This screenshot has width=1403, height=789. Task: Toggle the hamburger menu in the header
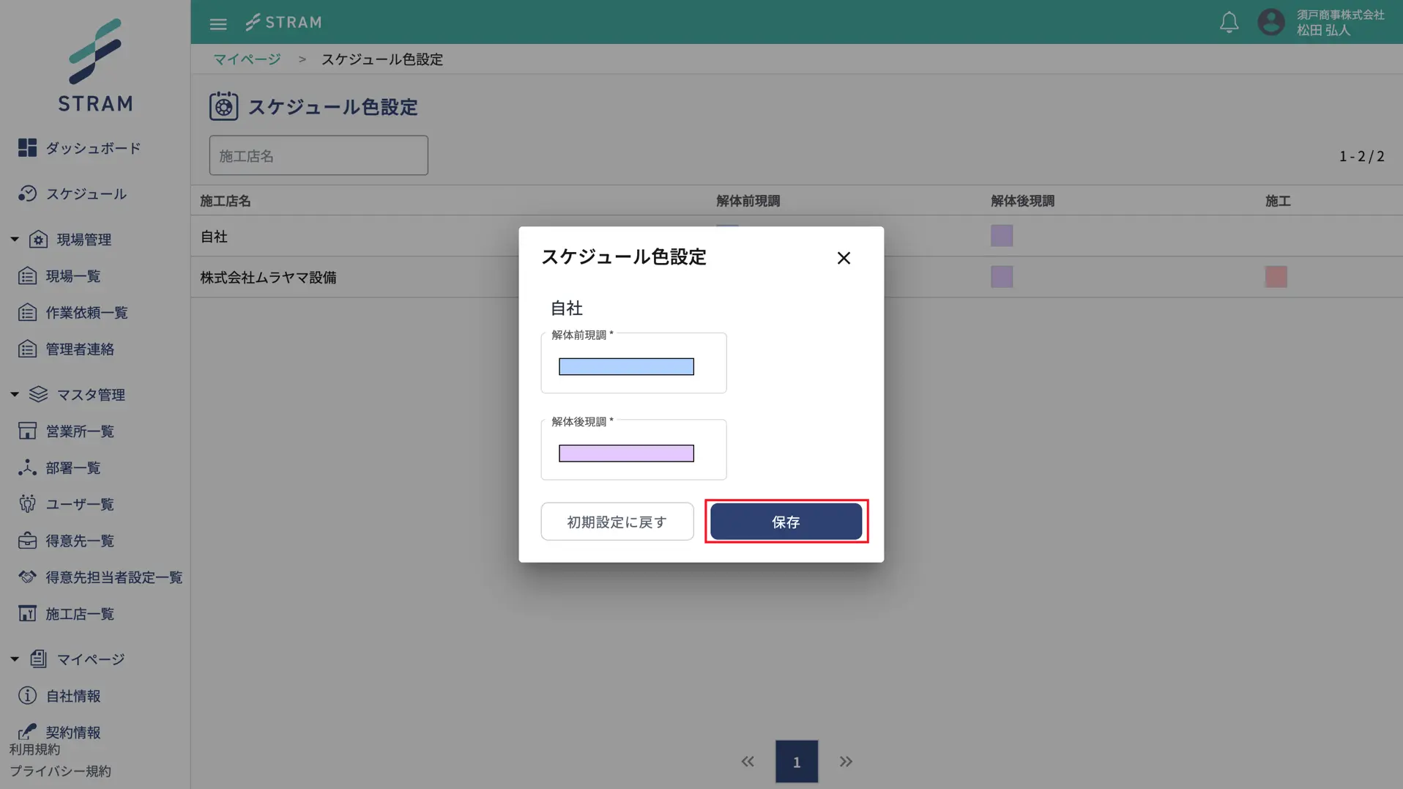tap(218, 23)
